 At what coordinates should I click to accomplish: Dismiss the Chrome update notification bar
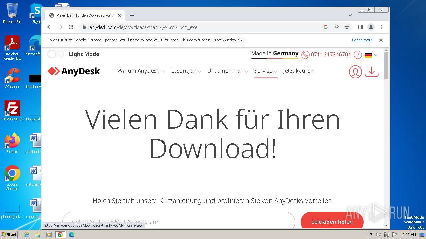point(381,40)
